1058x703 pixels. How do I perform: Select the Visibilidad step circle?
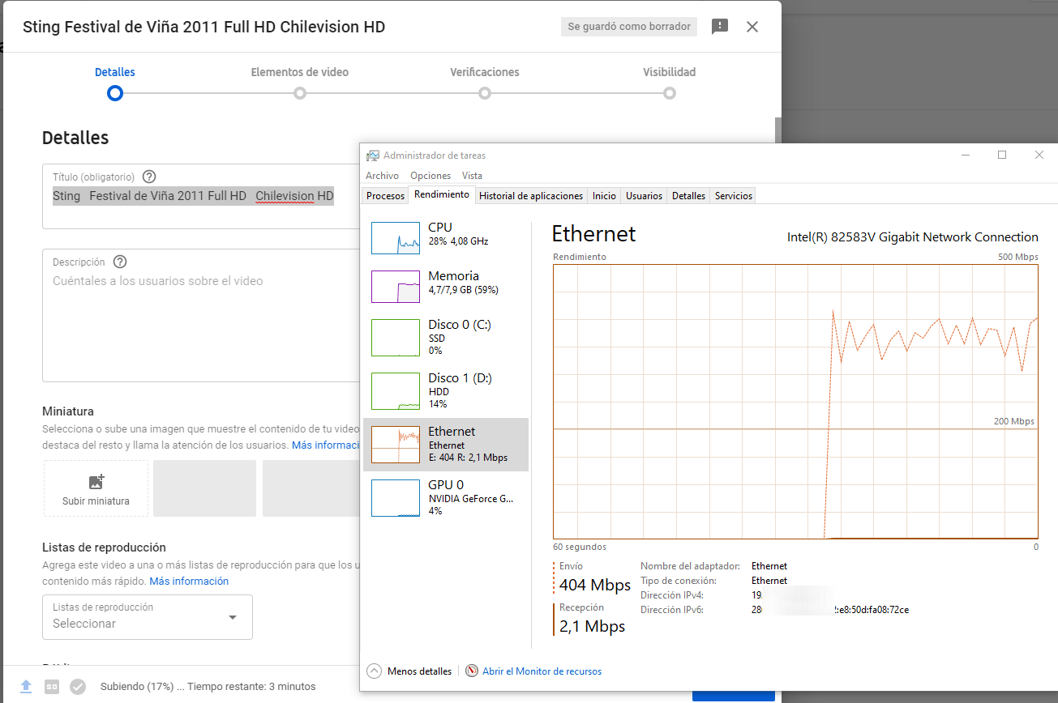point(670,92)
